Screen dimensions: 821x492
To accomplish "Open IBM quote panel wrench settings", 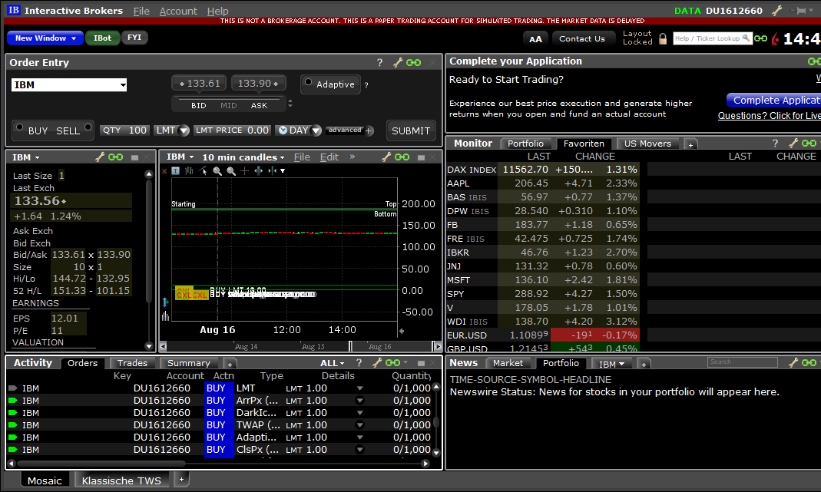I will (100, 157).
